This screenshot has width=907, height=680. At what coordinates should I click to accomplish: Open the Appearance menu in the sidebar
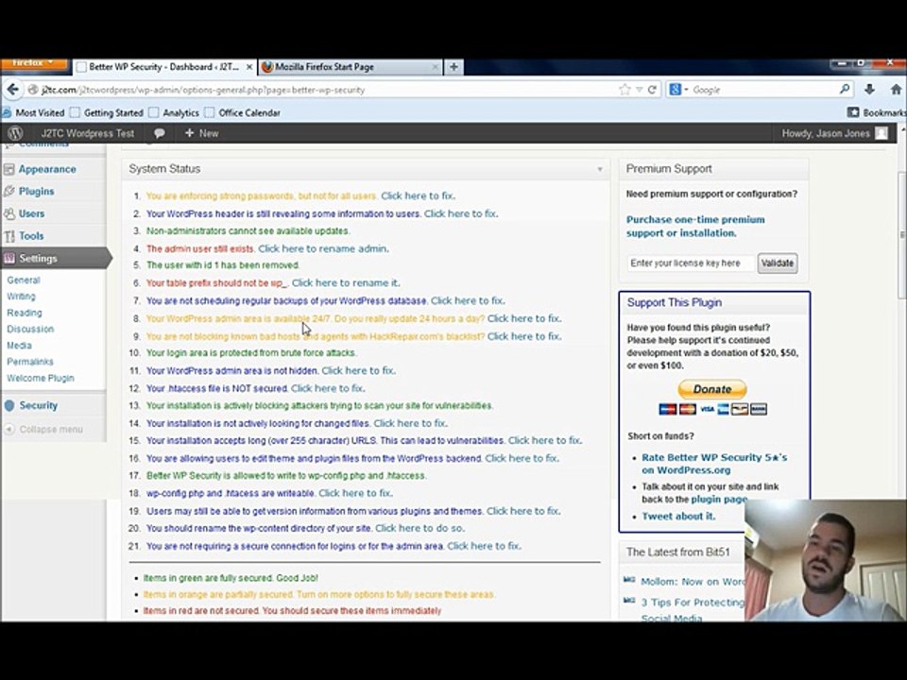(x=47, y=169)
